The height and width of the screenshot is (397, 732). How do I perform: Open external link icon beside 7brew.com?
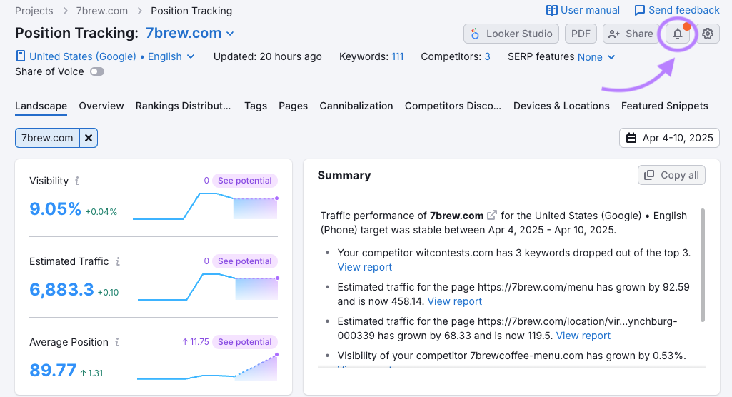coord(492,215)
